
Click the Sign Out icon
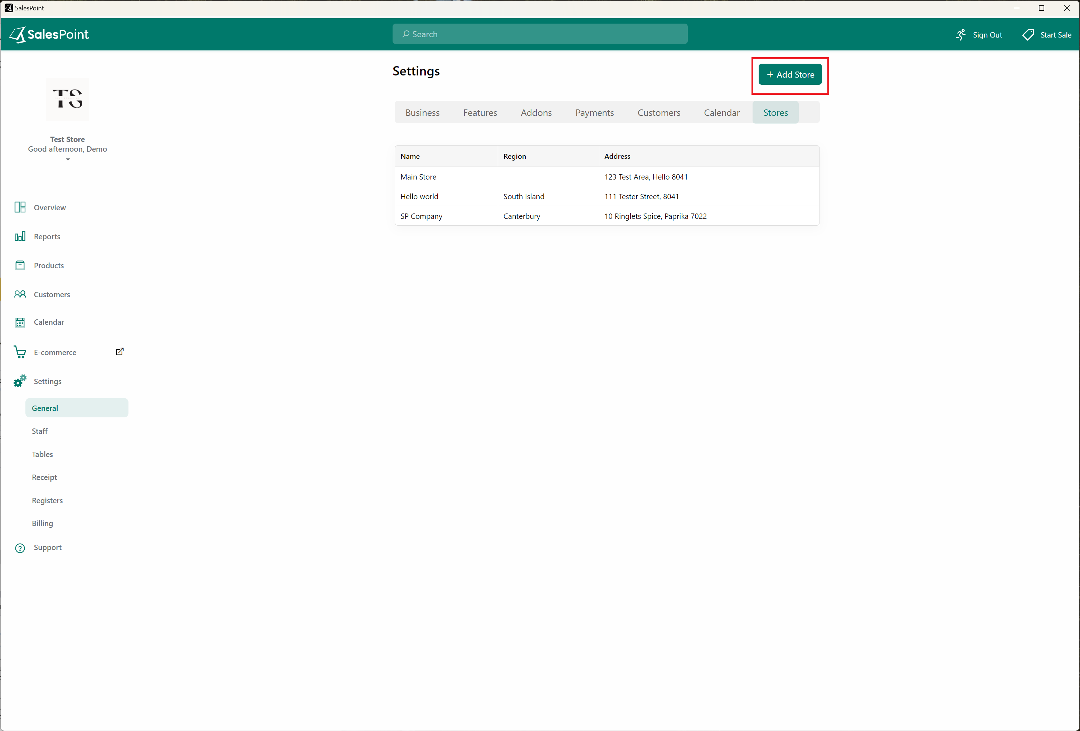click(961, 34)
